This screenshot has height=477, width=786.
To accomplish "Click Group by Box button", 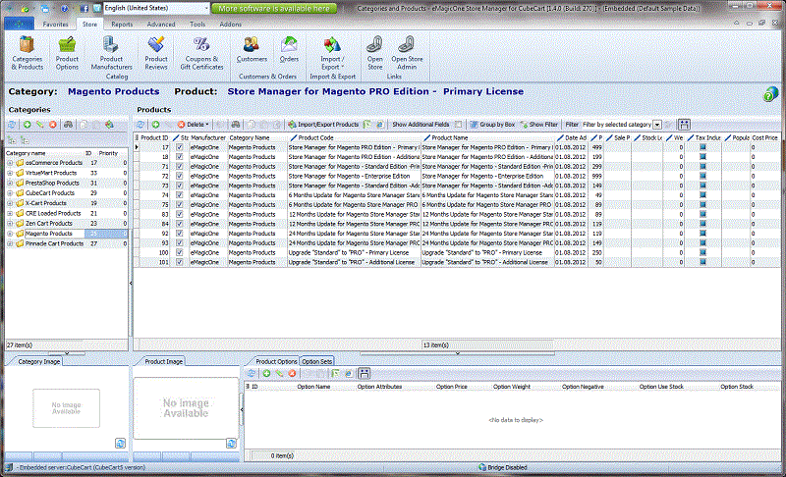I will (x=492, y=125).
